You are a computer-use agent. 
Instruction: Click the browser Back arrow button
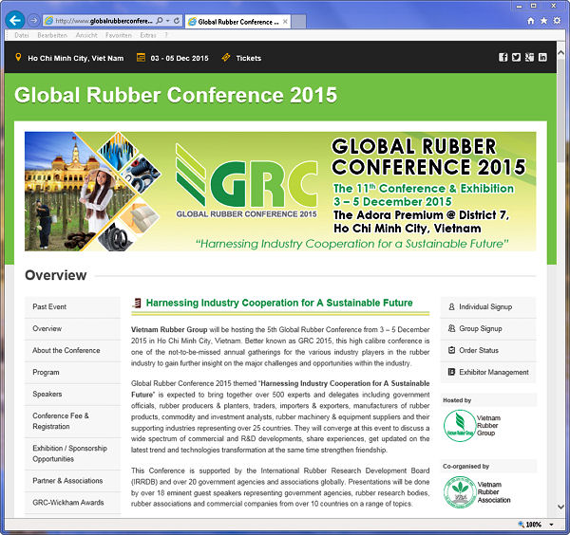click(15, 20)
